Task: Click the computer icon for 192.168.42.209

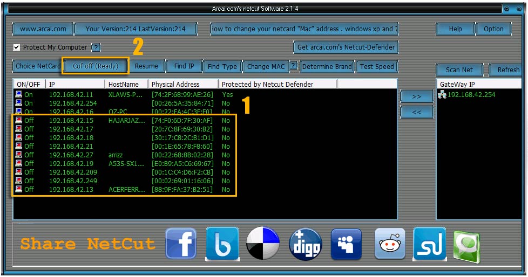Action: click(x=18, y=172)
